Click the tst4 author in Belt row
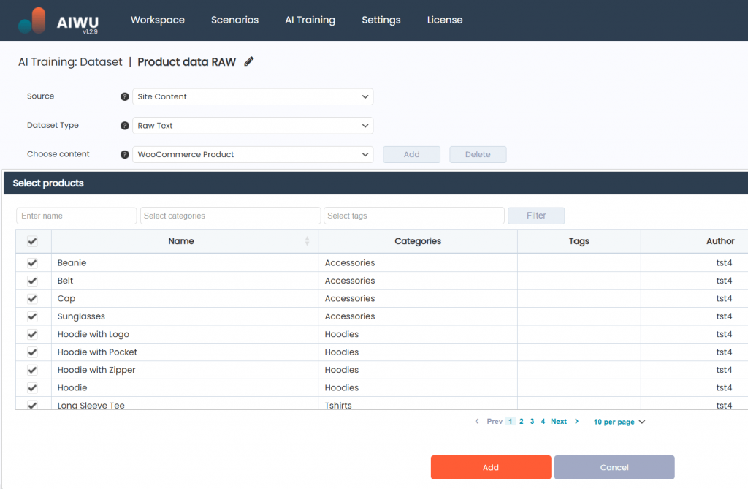Image resolution: width=748 pixels, height=489 pixels. coord(724,281)
